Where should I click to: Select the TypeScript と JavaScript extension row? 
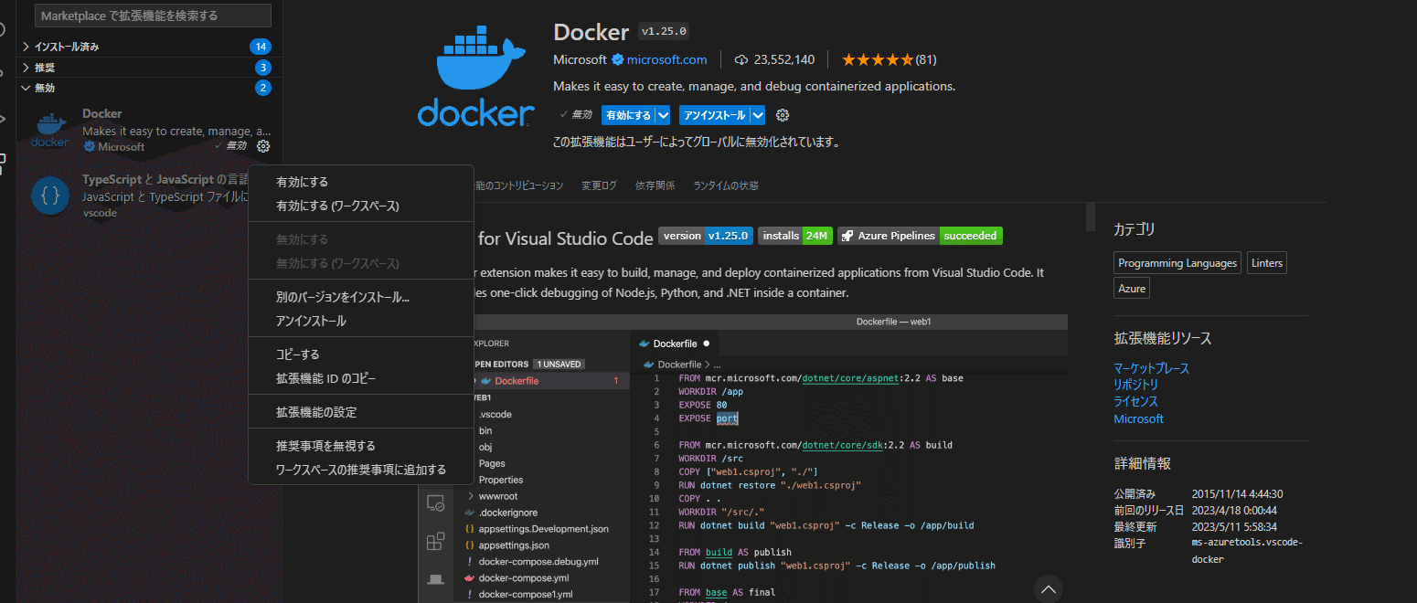click(x=151, y=195)
